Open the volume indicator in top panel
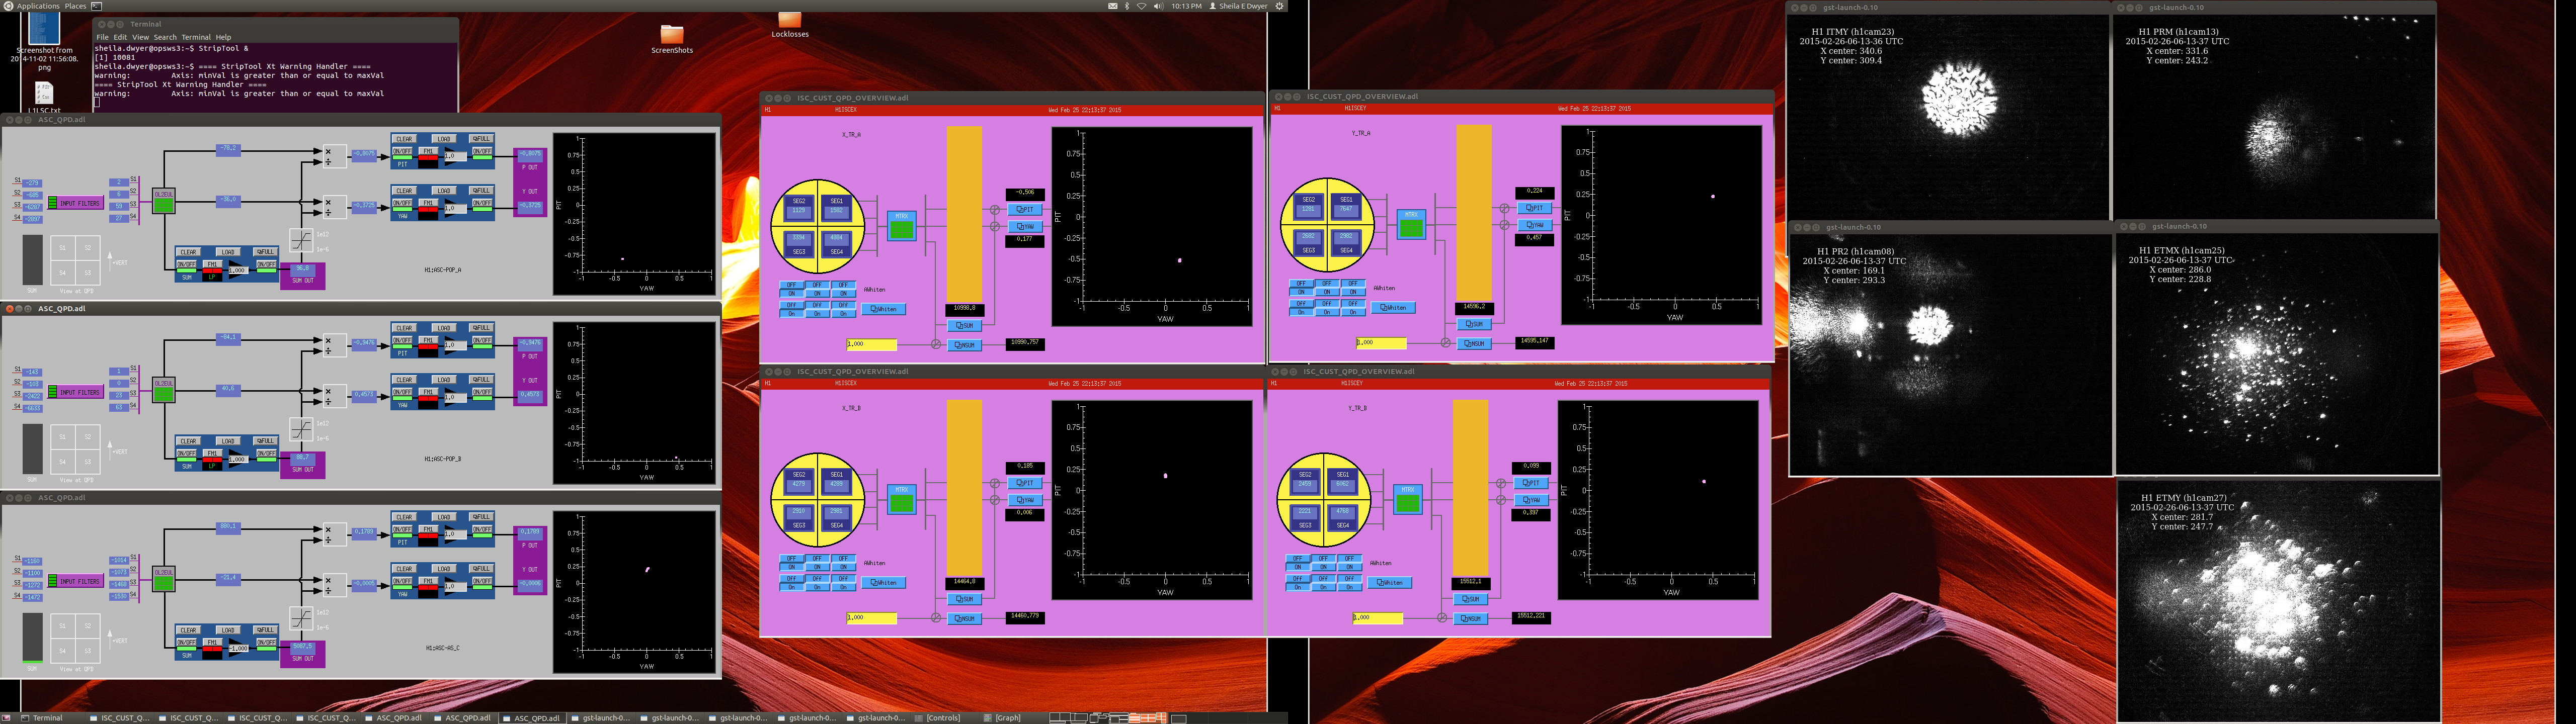The width and height of the screenshot is (2576, 724). click(x=1158, y=6)
